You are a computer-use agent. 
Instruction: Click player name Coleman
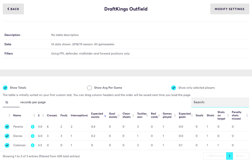tap(20, 145)
